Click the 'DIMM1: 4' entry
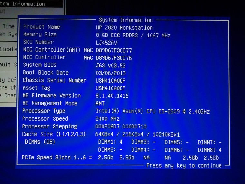Image resolution: width=245 pixels, height=184 pixels. [x=110, y=142]
